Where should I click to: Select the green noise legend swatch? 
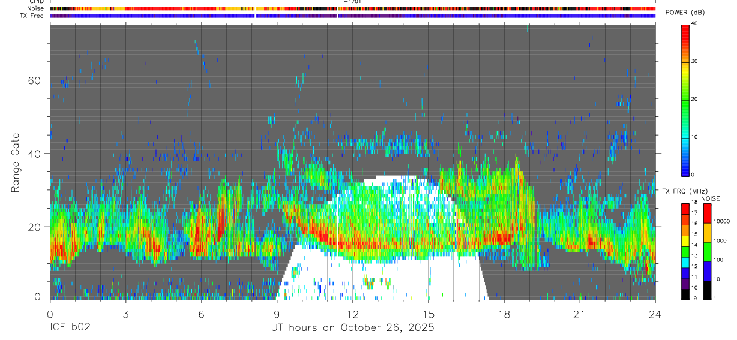(x=707, y=251)
